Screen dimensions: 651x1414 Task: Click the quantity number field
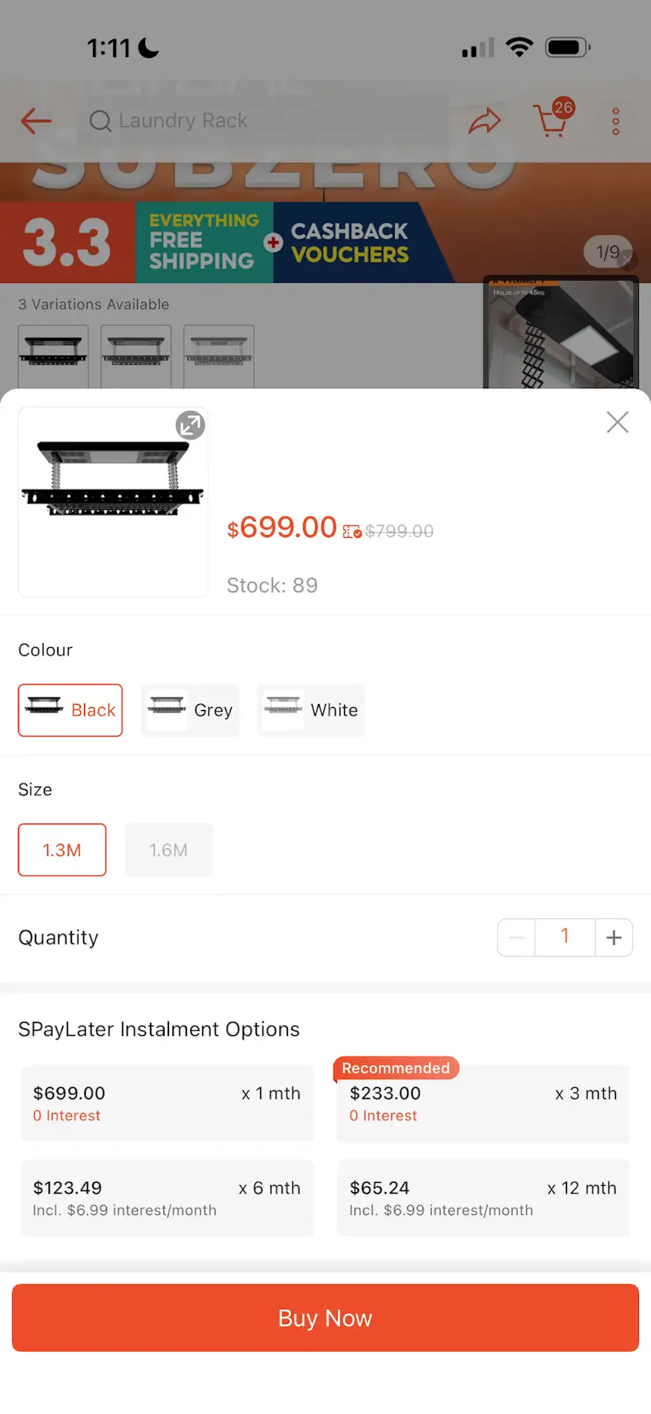[565, 937]
